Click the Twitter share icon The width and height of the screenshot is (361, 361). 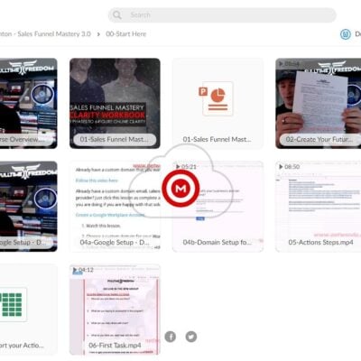[x=191, y=337]
